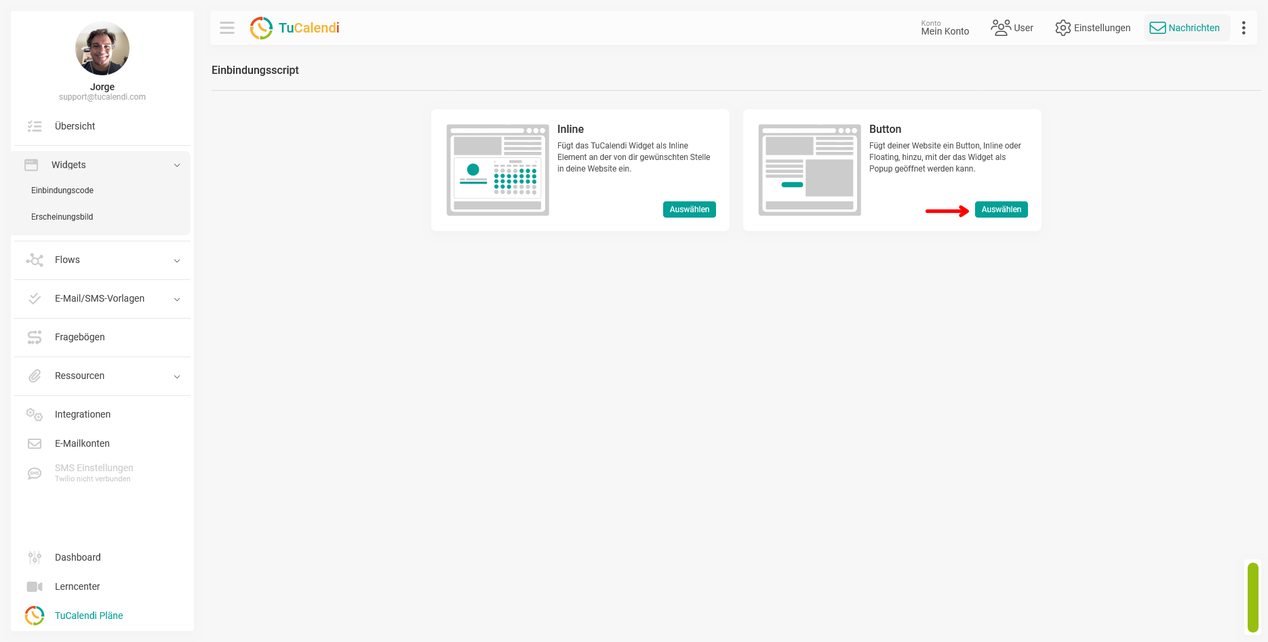Click the "Twilio nicht verbunden" status text
This screenshot has width=1268, height=642.
click(x=93, y=479)
